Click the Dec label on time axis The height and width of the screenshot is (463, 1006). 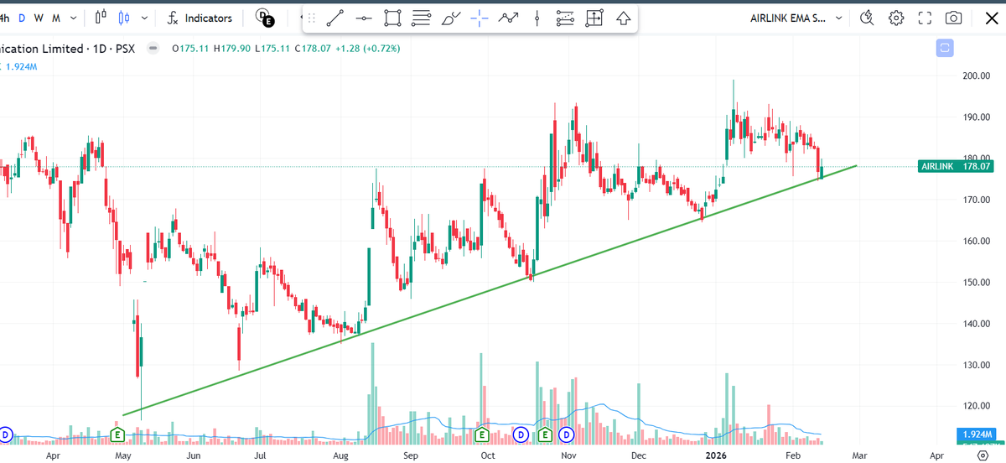[x=639, y=455]
